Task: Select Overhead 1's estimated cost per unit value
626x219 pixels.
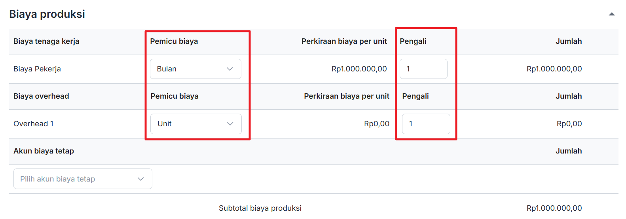Action: [x=376, y=124]
